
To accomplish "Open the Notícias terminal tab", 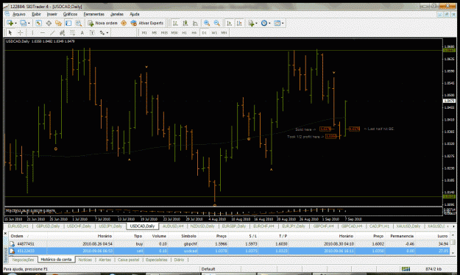I will pyautogui.click(x=85, y=260).
